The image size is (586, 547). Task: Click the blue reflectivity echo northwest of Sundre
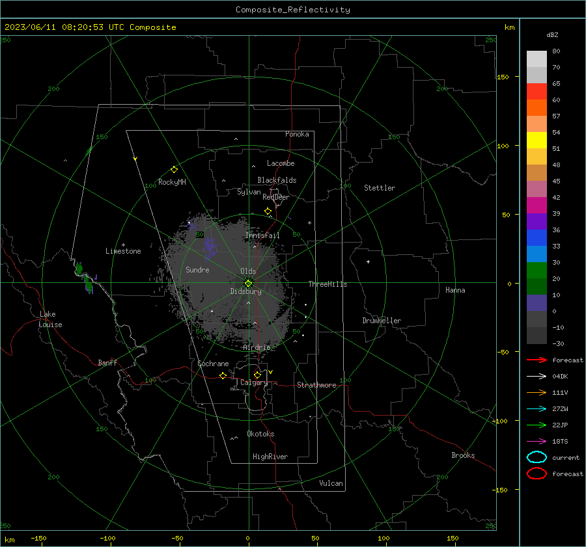(208, 247)
